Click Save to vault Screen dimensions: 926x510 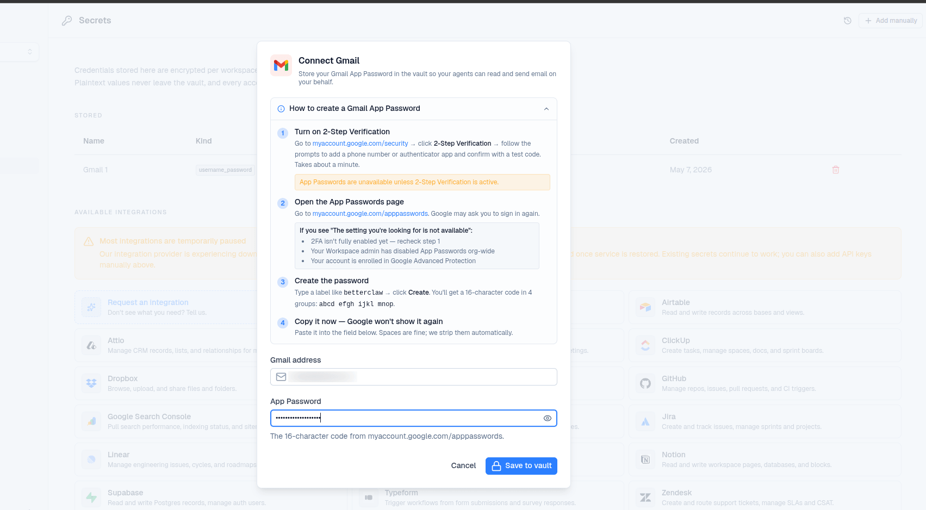[x=521, y=466]
